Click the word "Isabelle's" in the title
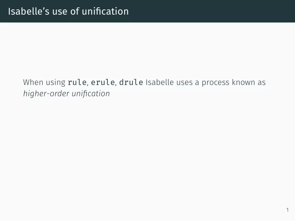Viewport: 295px width, 221px height. [29, 11]
